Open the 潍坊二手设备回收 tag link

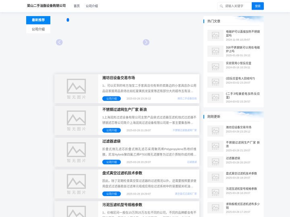[187, 98]
